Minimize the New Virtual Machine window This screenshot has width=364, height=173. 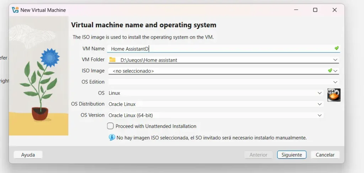pyautogui.click(x=296, y=10)
